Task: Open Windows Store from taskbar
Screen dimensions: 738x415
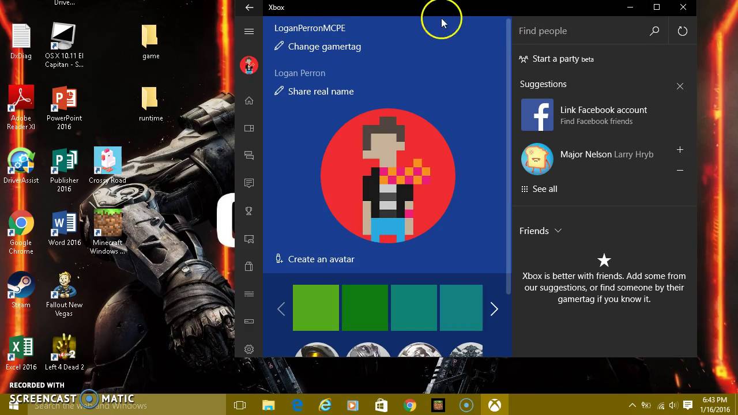Action: pyautogui.click(x=381, y=406)
